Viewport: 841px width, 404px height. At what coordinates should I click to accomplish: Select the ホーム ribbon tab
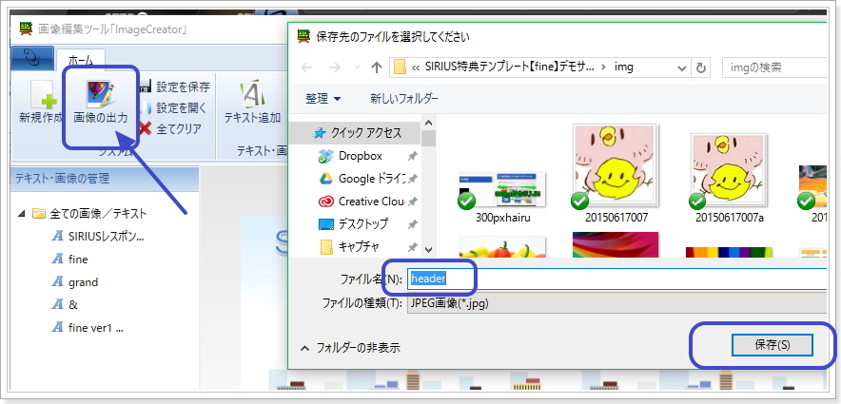[81, 60]
